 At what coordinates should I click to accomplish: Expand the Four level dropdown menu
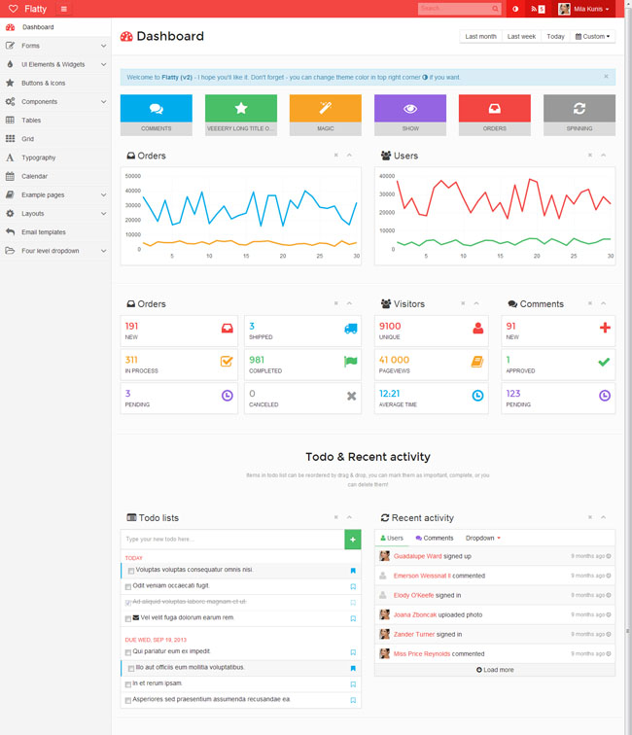click(x=55, y=251)
